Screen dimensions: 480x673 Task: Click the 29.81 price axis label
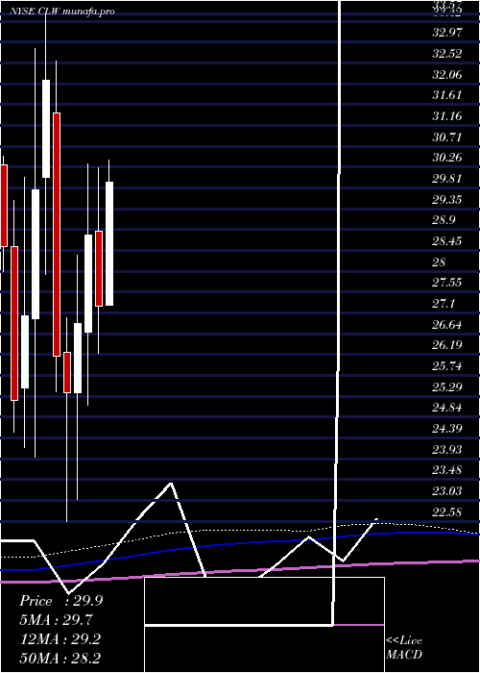pos(447,179)
